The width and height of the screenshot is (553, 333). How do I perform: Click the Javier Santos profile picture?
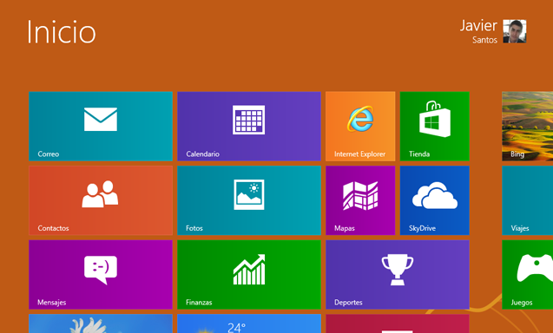[x=515, y=31]
